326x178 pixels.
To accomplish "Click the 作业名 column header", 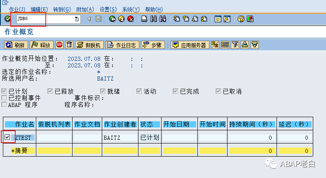I will (x=20, y=124).
